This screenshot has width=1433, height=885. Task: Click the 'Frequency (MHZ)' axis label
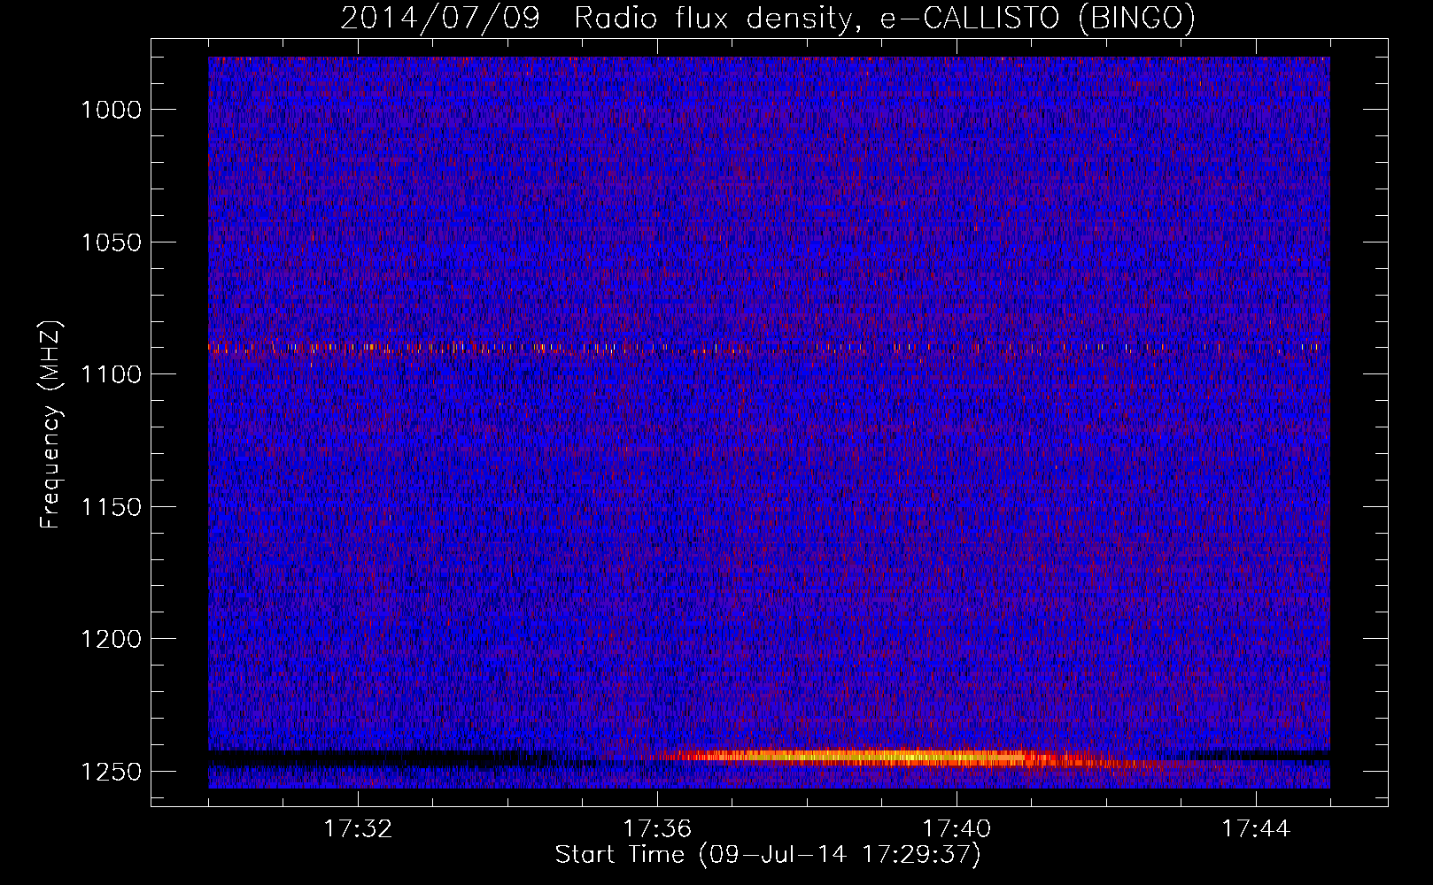pyautogui.click(x=51, y=425)
